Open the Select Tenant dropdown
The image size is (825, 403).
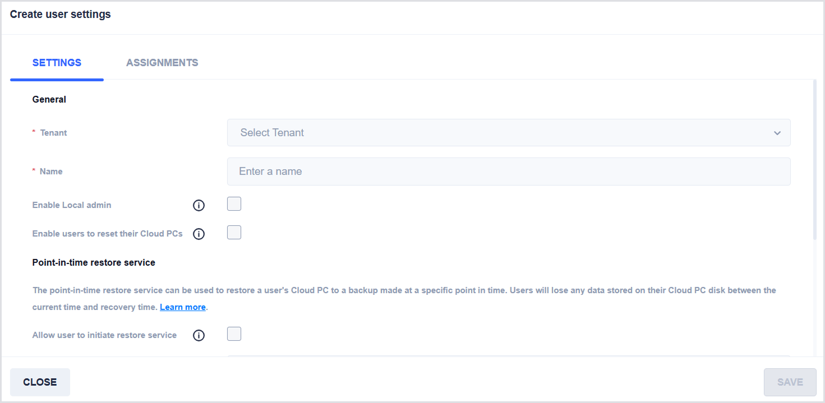coord(508,133)
